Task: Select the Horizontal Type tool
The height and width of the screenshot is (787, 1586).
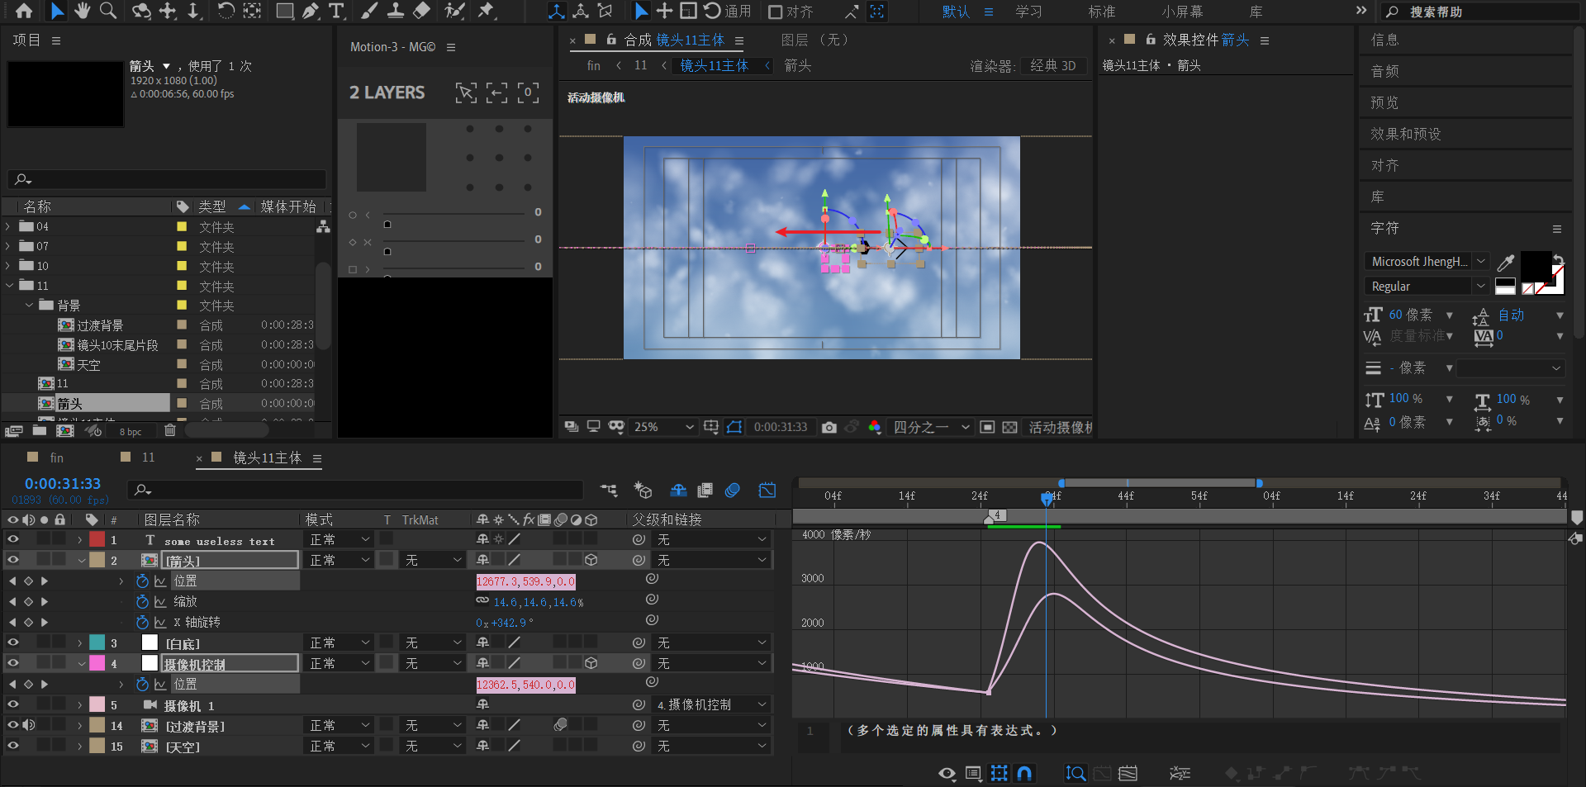Action: pos(336,11)
